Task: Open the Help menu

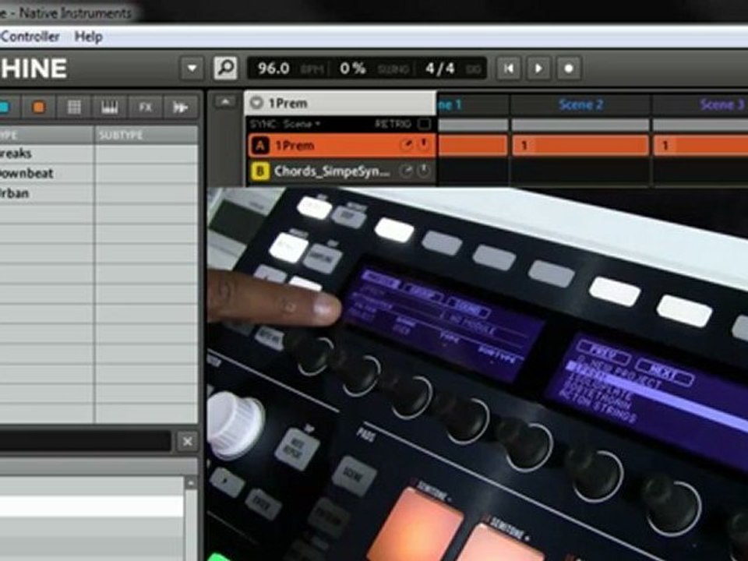Action: pyautogui.click(x=88, y=37)
